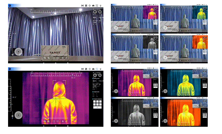This screenshot has height=134, width=222.
Task: Tap Android back button under the large curtain view
Action: [x=43, y=63]
